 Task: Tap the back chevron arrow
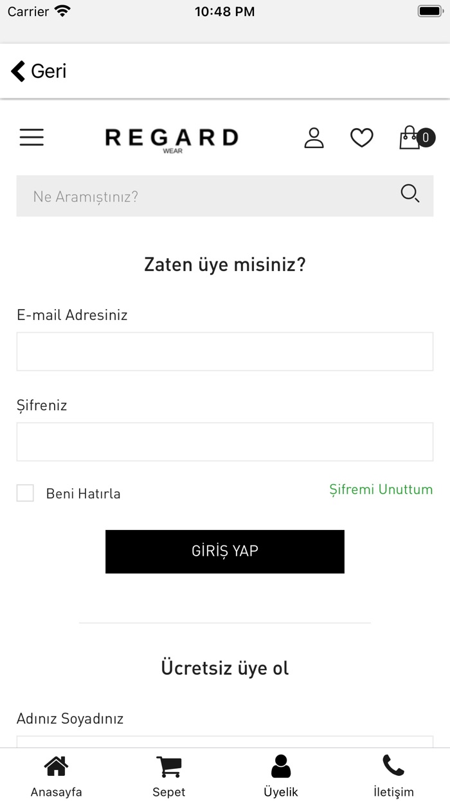[18, 71]
